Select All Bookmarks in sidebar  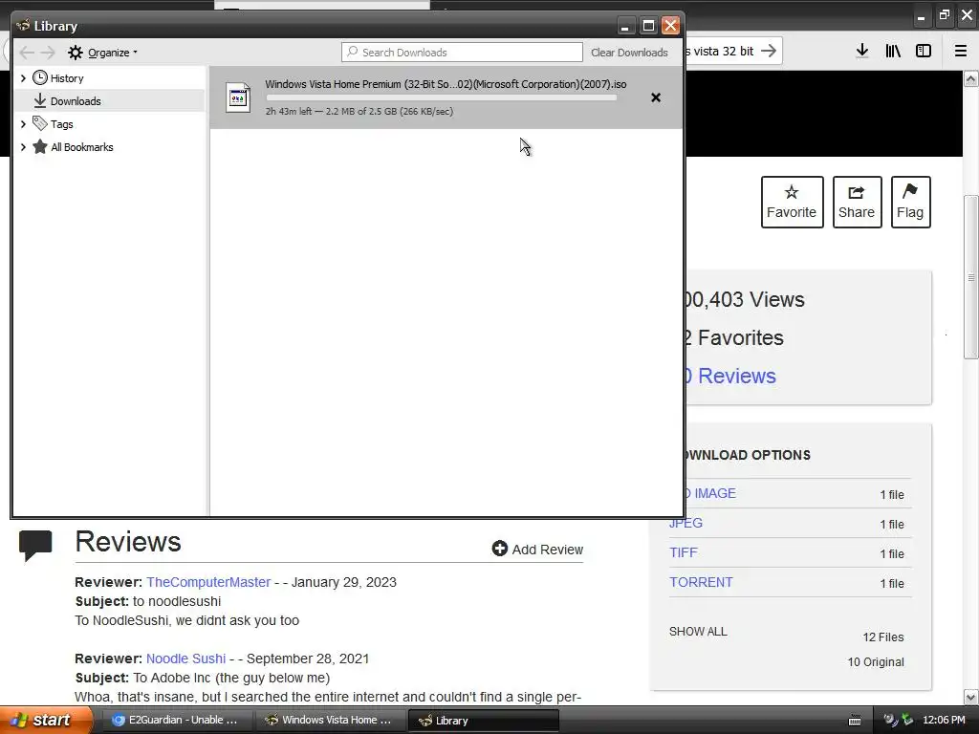pos(82,147)
